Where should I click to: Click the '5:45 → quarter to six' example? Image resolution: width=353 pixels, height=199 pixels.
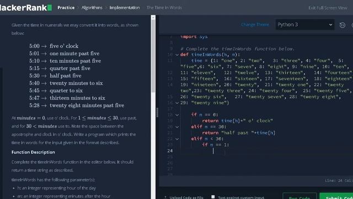[56, 91]
